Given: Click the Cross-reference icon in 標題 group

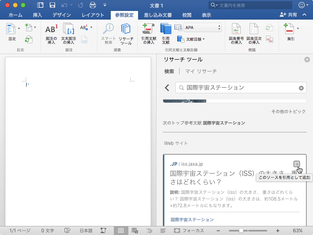Looking at the screenshot, I should [x=270, y=40].
